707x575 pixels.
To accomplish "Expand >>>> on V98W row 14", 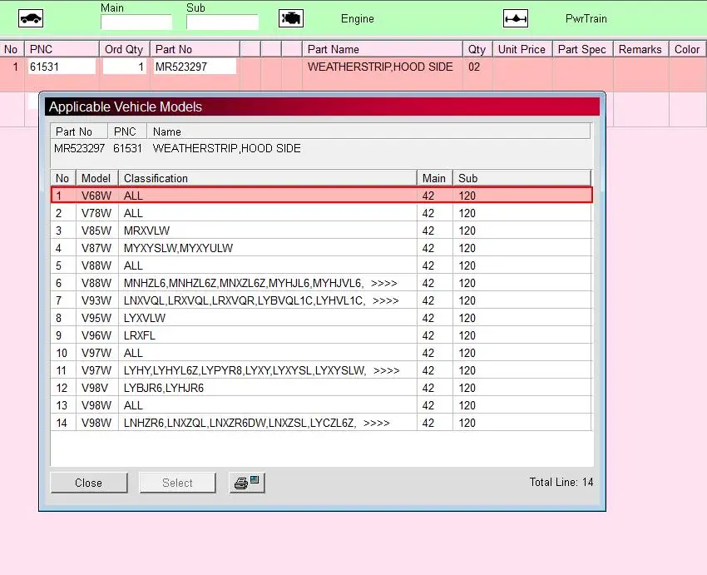I will click(377, 423).
